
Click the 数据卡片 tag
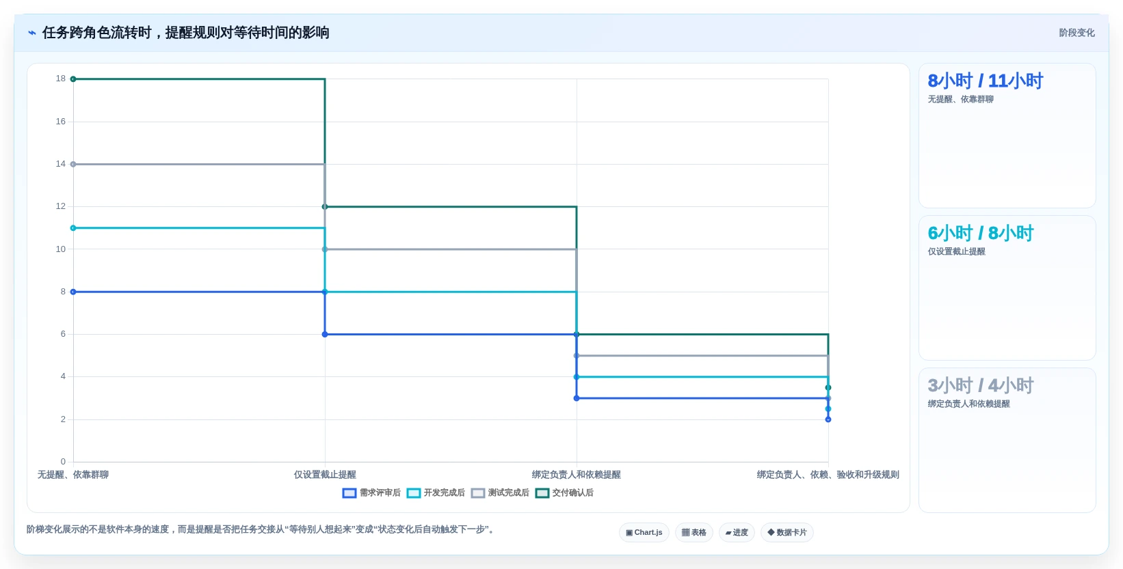(787, 533)
